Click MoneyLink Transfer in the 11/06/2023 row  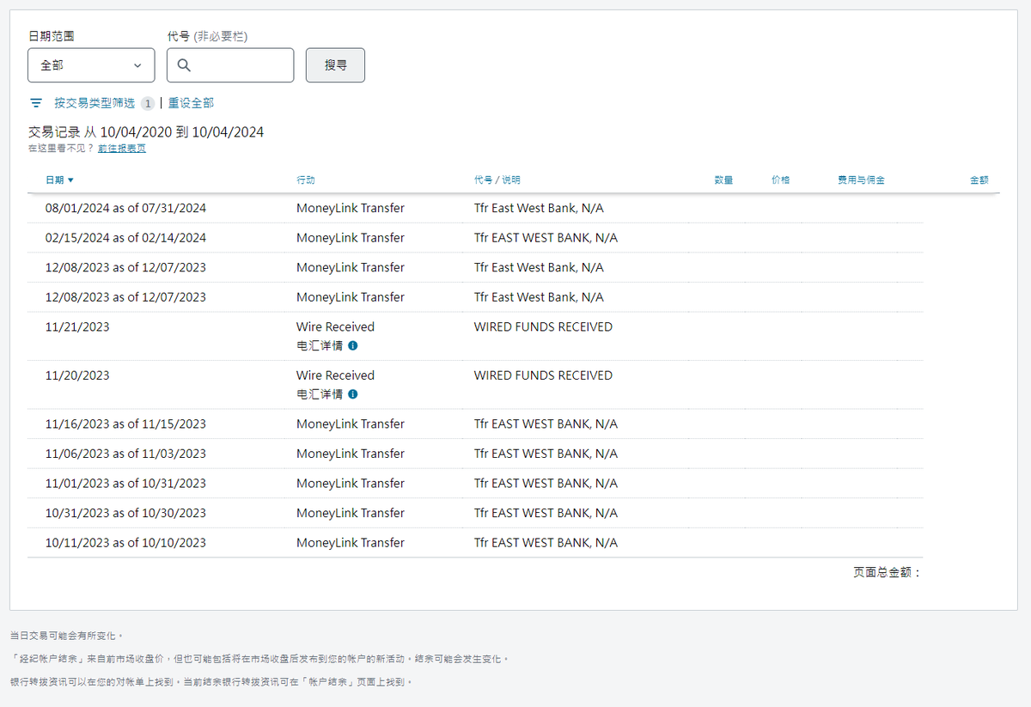click(351, 454)
